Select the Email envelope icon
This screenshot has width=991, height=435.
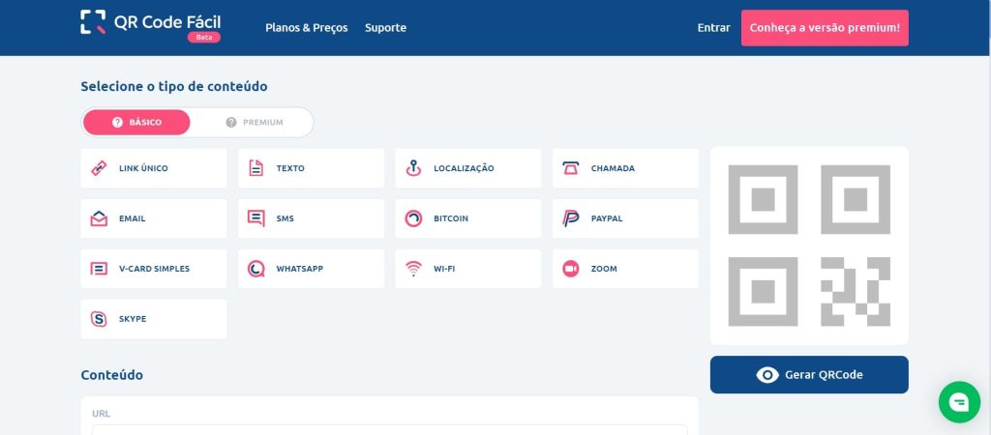coord(99,218)
